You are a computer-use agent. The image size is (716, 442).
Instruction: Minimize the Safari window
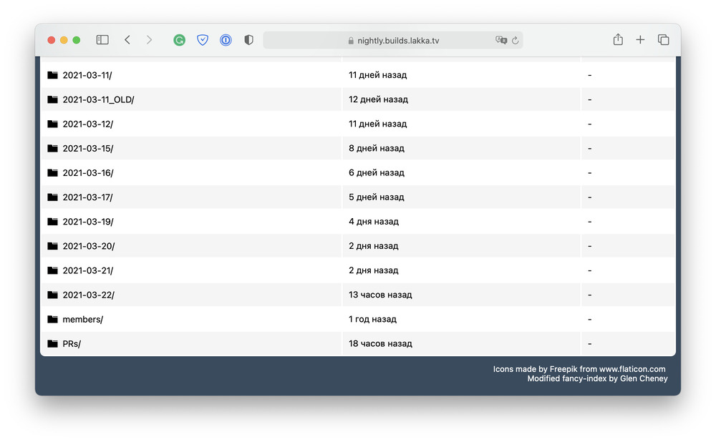64,40
